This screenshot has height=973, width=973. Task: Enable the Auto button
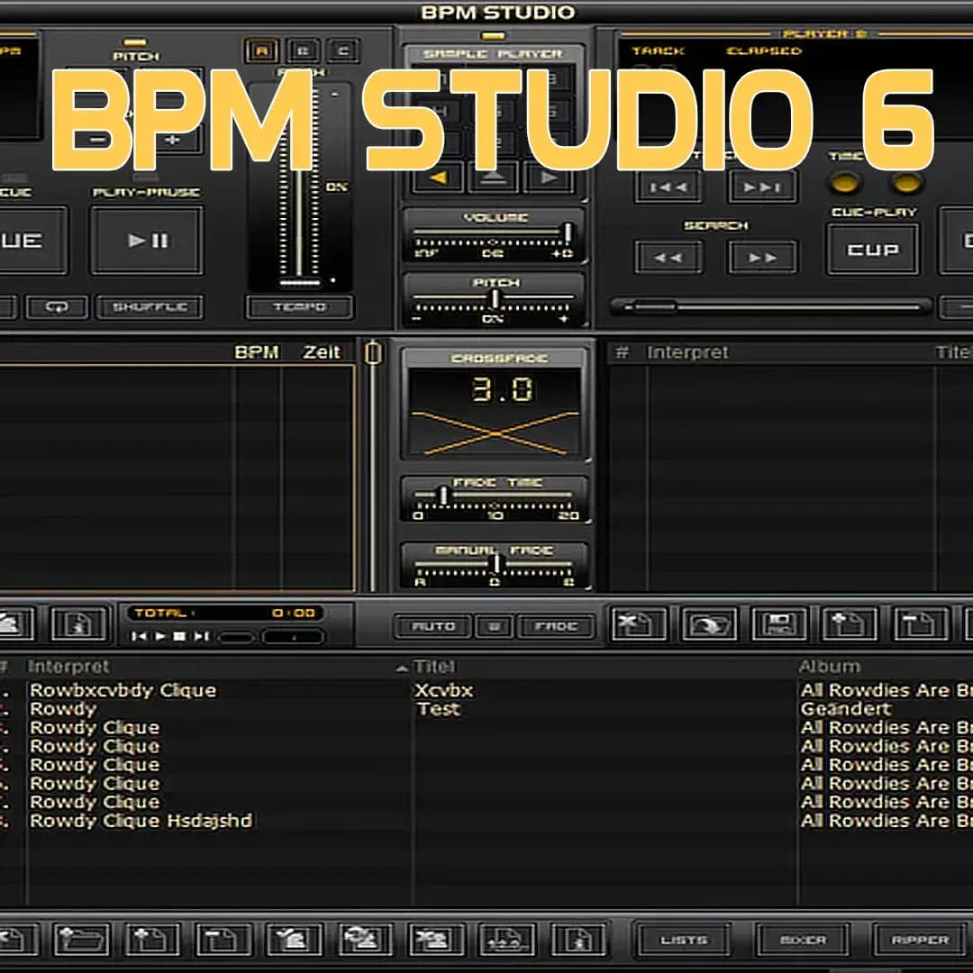point(433,627)
